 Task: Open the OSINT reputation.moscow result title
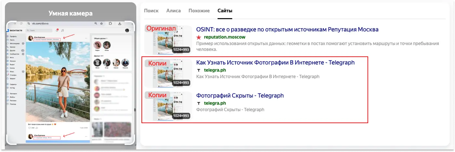(287, 29)
